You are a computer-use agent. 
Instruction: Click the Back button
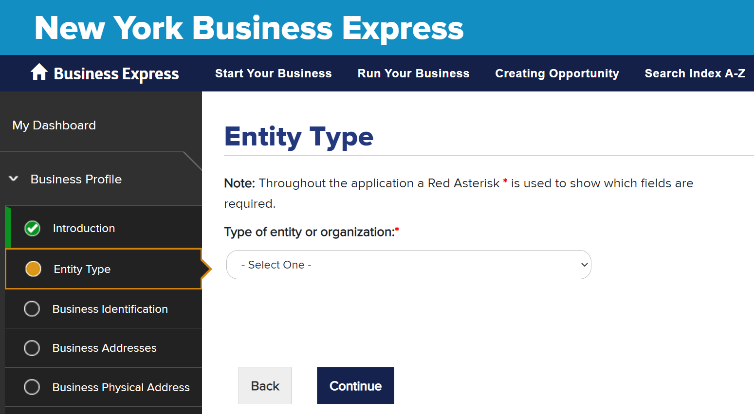265,386
